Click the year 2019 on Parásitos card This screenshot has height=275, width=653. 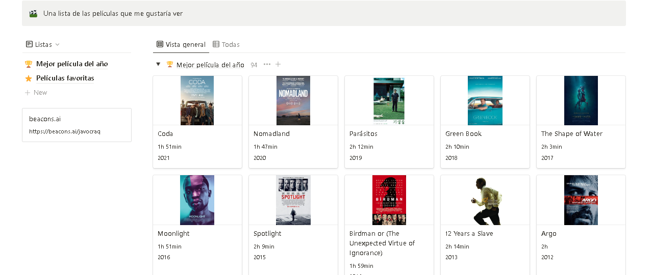coord(356,158)
